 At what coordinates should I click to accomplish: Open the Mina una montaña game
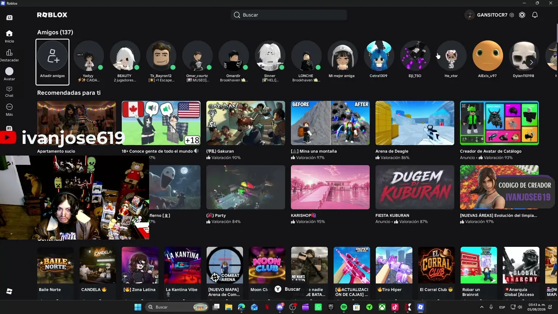click(330, 123)
